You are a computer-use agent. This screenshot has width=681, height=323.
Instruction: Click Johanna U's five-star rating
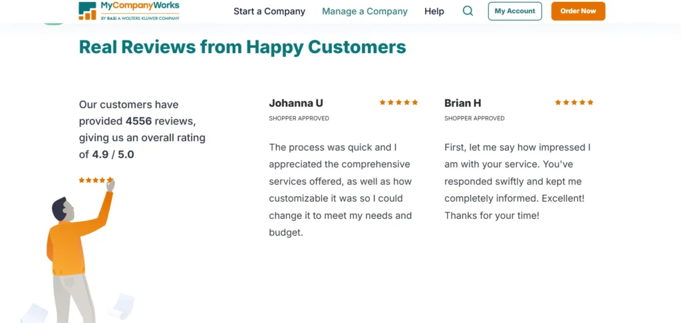click(x=398, y=102)
